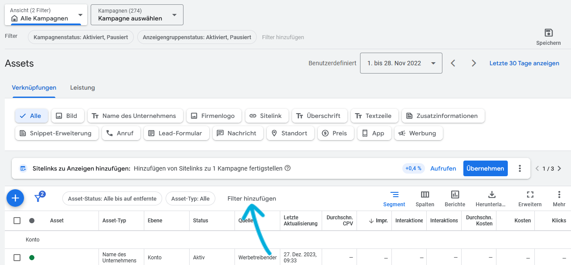Image resolution: width=571 pixels, height=265 pixels.
Task: Switch to the Verknüpfungen tab
Action: [x=34, y=87]
